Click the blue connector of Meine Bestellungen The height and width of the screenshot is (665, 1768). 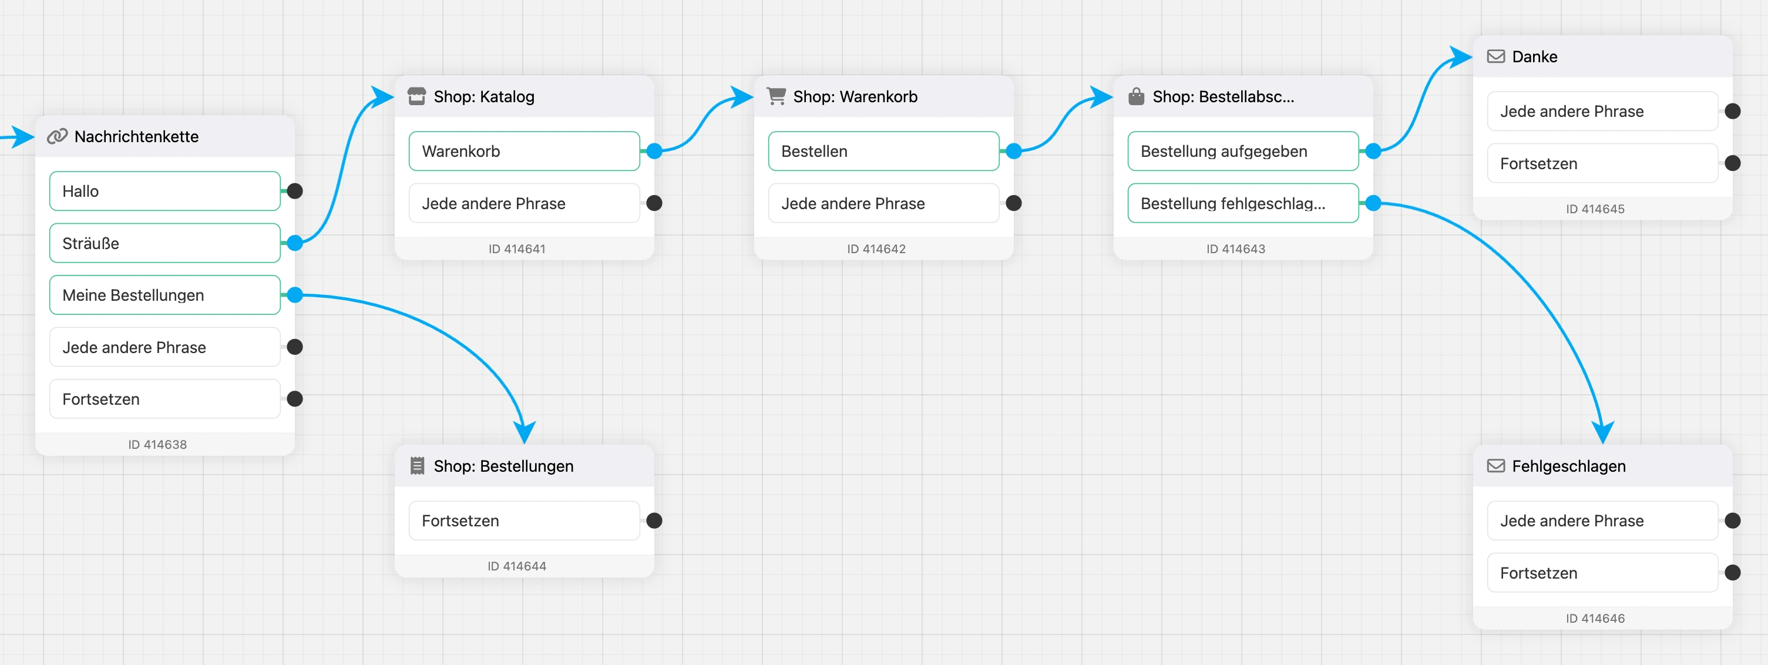(295, 295)
